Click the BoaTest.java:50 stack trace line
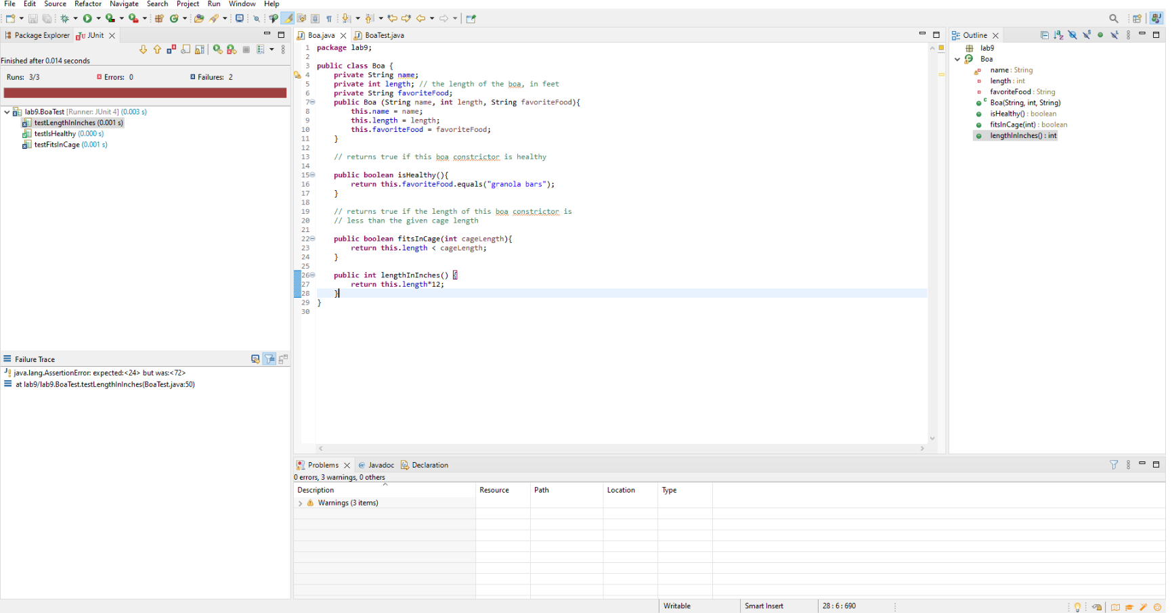 coord(105,384)
